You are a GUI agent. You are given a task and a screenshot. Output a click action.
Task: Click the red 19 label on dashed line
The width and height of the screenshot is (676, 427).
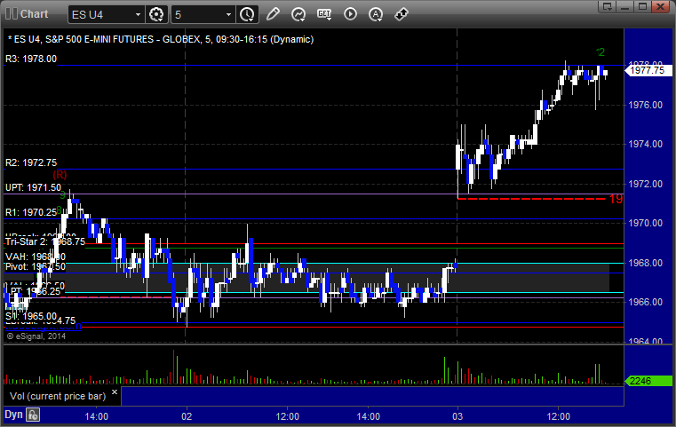[616, 199]
